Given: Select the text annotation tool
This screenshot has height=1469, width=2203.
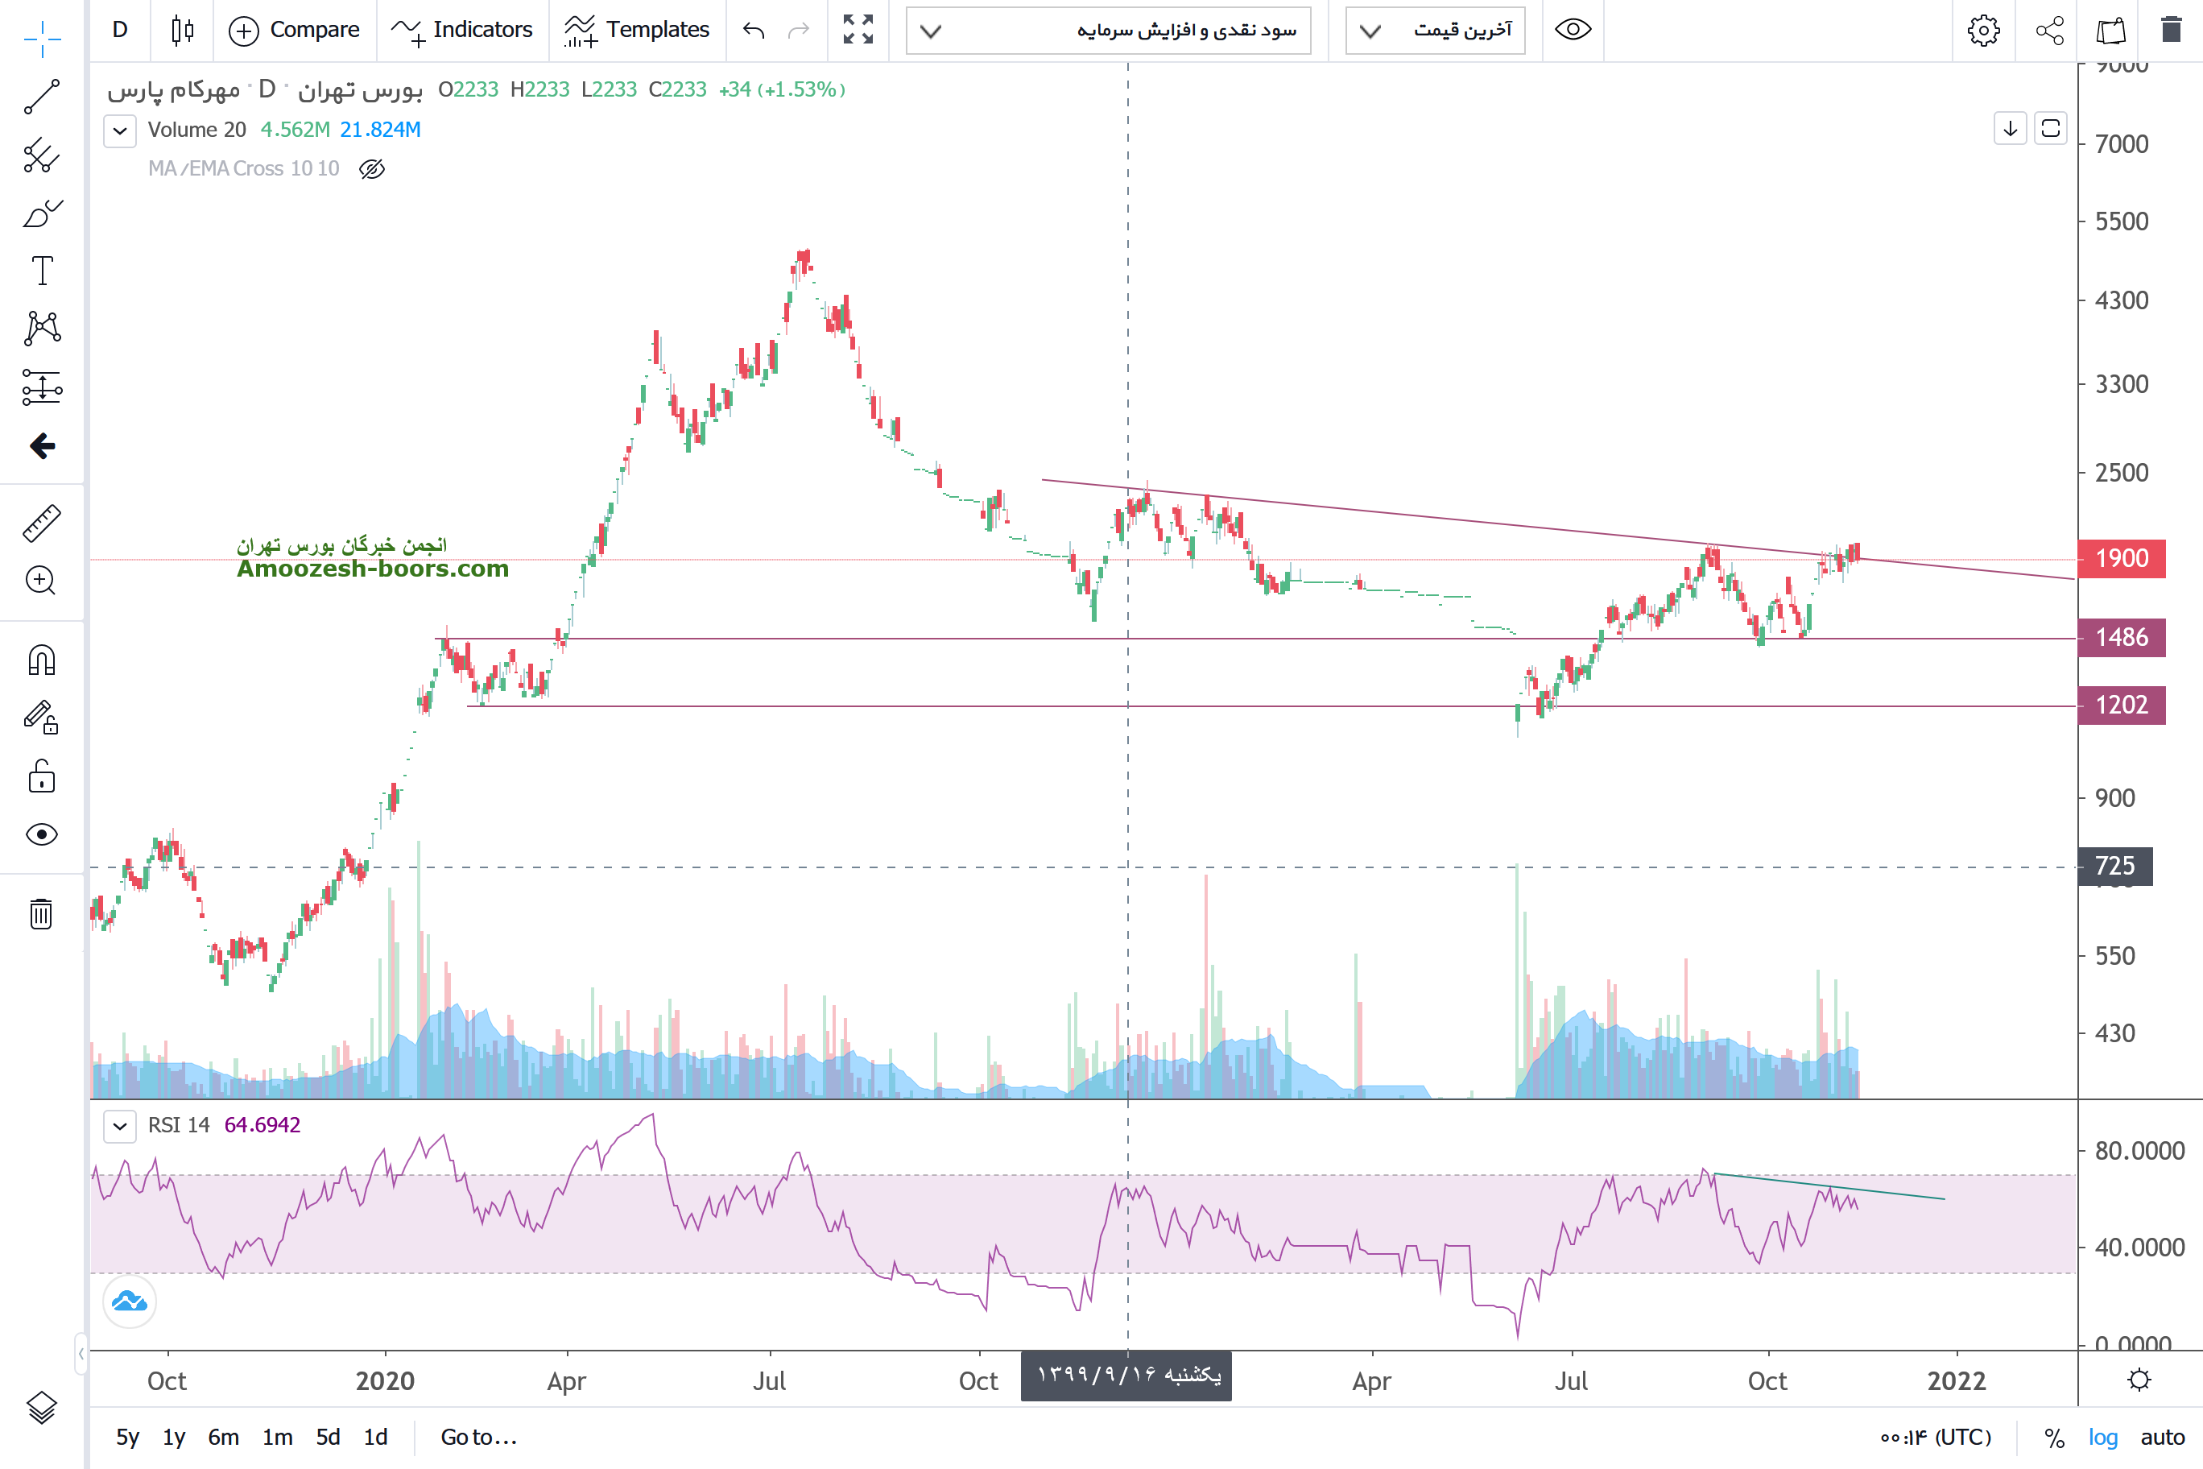Looking at the screenshot, I should click(41, 271).
